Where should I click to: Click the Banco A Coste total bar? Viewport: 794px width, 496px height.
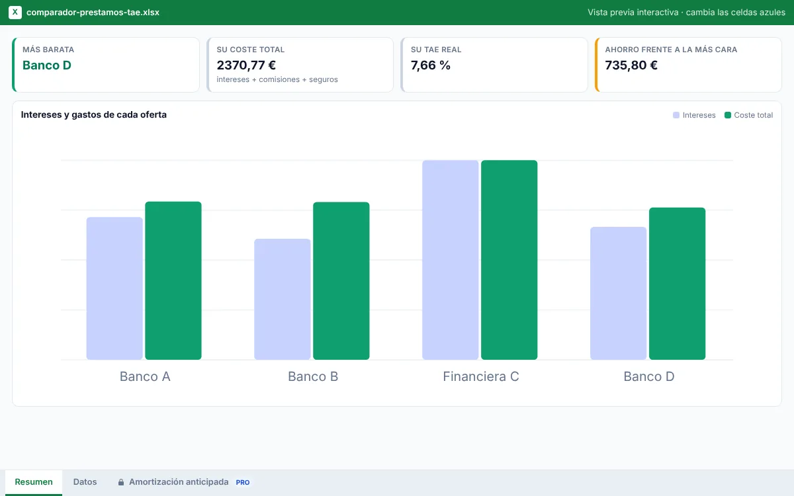(173, 280)
